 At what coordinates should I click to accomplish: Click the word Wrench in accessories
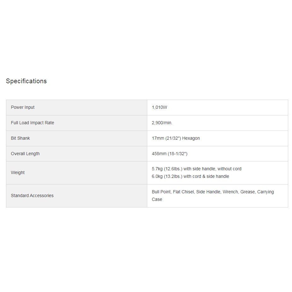(230, 192)
